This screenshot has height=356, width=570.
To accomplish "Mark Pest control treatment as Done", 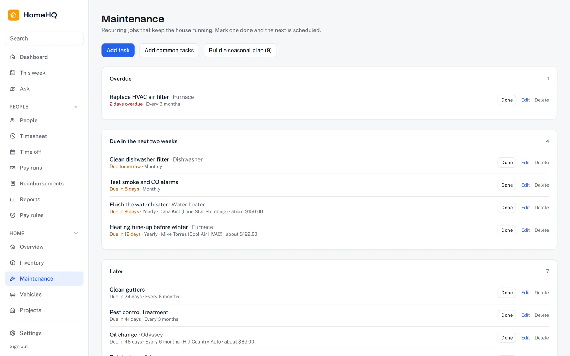I will point(507,315).
